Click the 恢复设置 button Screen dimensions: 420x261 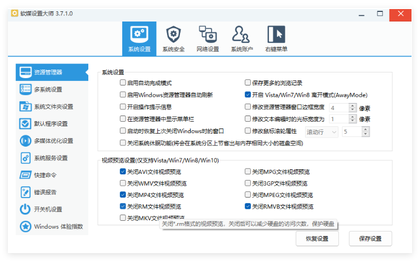coord(317,238)
